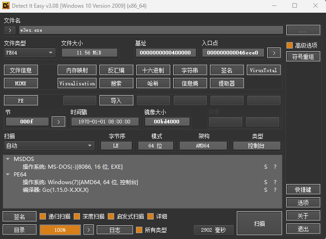This screenshot has width=326, height=239.
Task: Open the 反汇编 disassembly view
Action: [x=116, y=70]
